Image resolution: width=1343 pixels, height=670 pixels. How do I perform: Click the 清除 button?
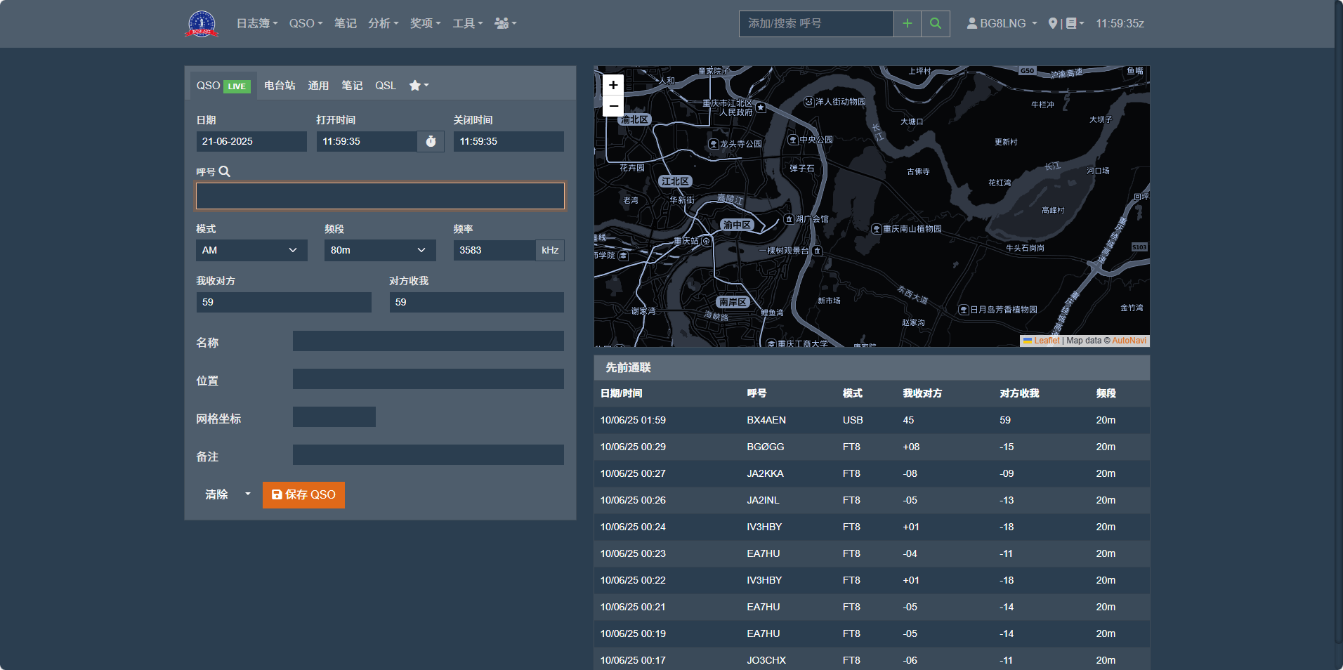pos(216,494)
